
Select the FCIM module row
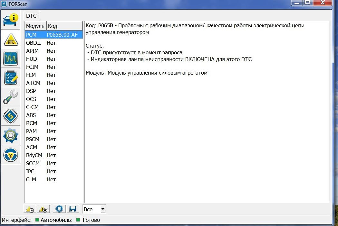54,67
